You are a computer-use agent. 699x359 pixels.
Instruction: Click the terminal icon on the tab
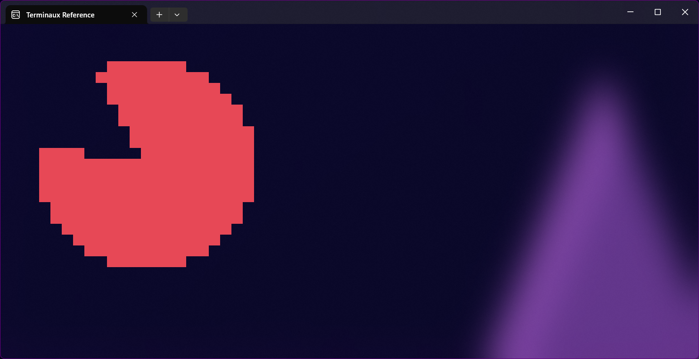point(16,15)
